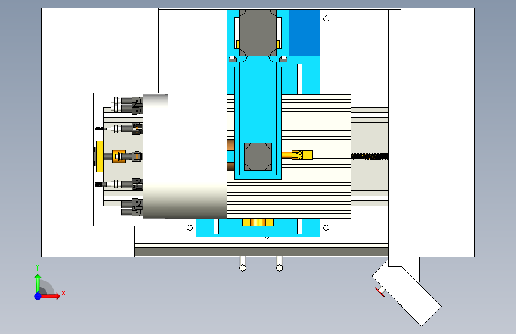The height and width of the screenshot is (334, 516).
Task: Select the orange coupling on the center shaft
Action: [119, 156]
